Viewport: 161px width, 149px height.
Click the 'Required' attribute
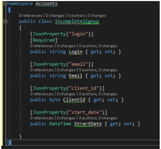(44, 40)
